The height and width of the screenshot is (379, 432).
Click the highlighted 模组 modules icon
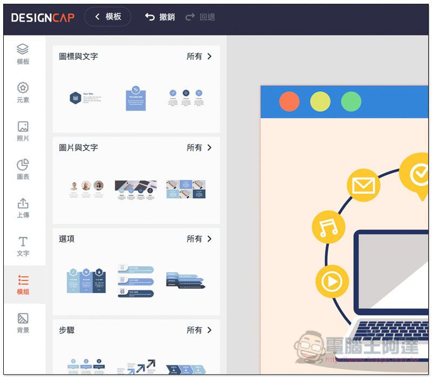click(23, 283)
